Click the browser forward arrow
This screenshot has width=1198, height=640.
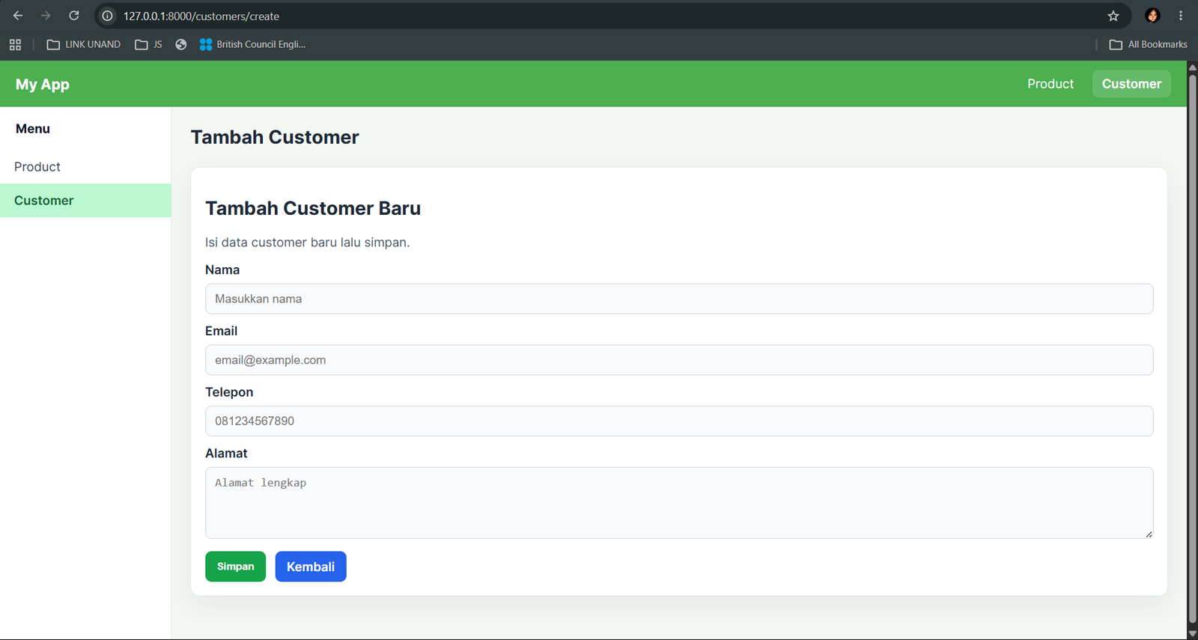(x=46, y=16)
